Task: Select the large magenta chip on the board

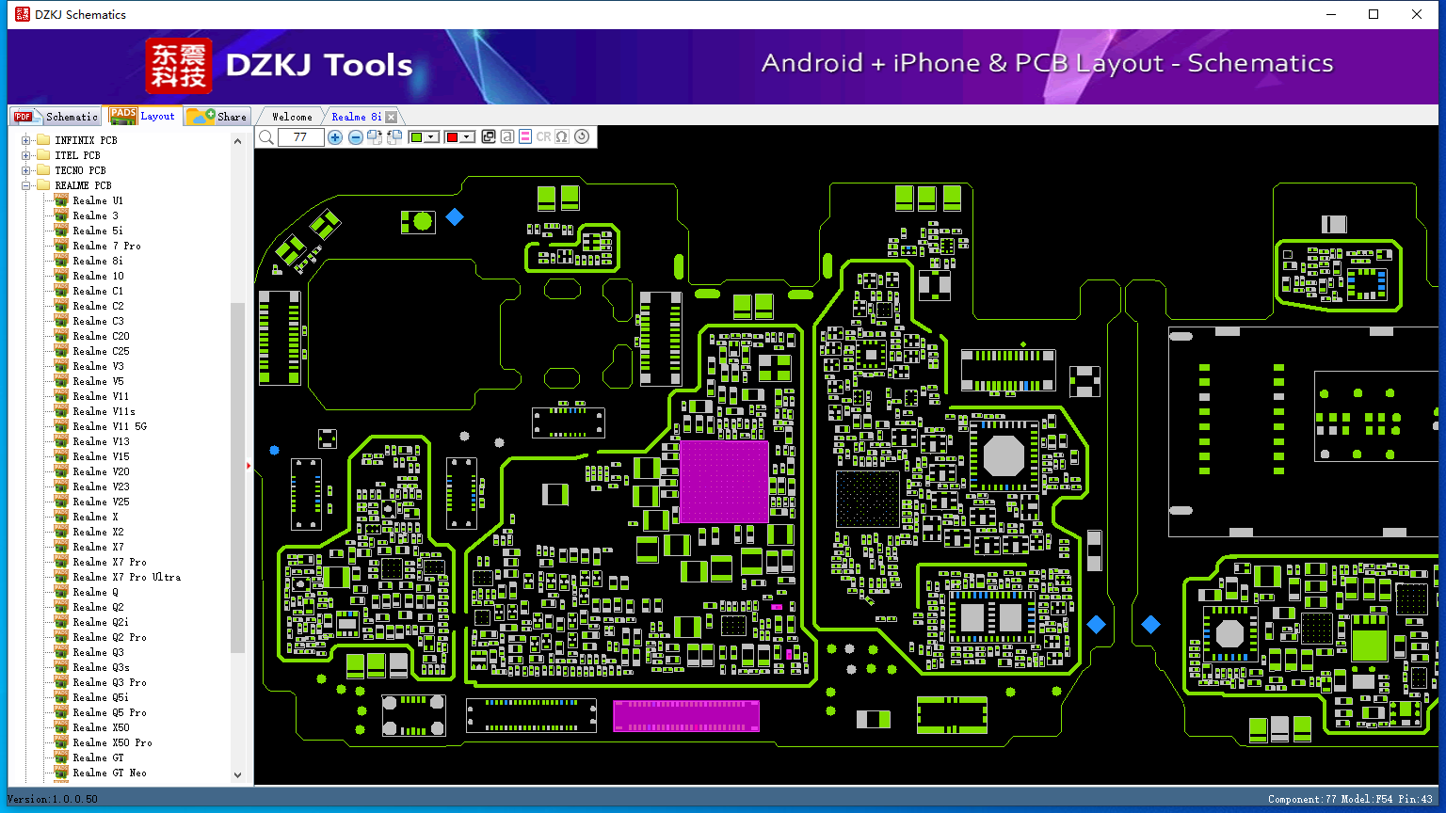Action: [x=724, y=481]
